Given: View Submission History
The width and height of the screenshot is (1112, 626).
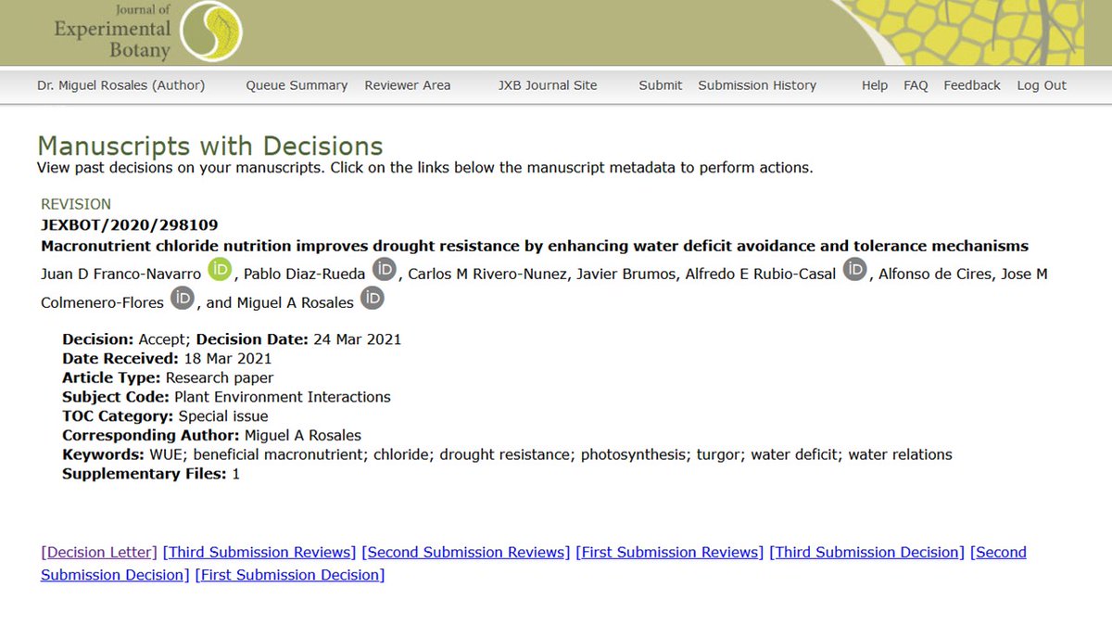Looking at the screenshot, I should click(757, 85).
